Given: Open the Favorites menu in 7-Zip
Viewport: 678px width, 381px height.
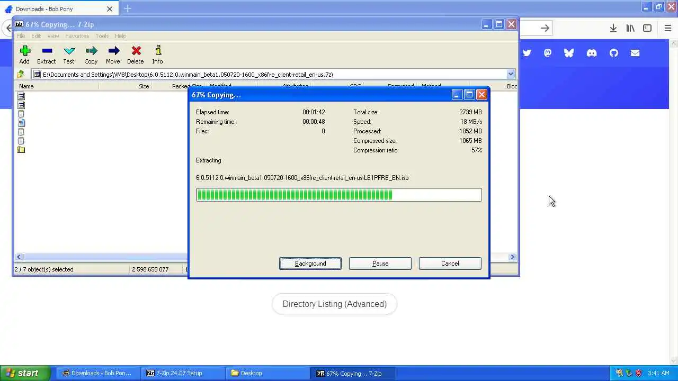Looking at the screenshot, I should pyautogui.click(x=77, y=36).
